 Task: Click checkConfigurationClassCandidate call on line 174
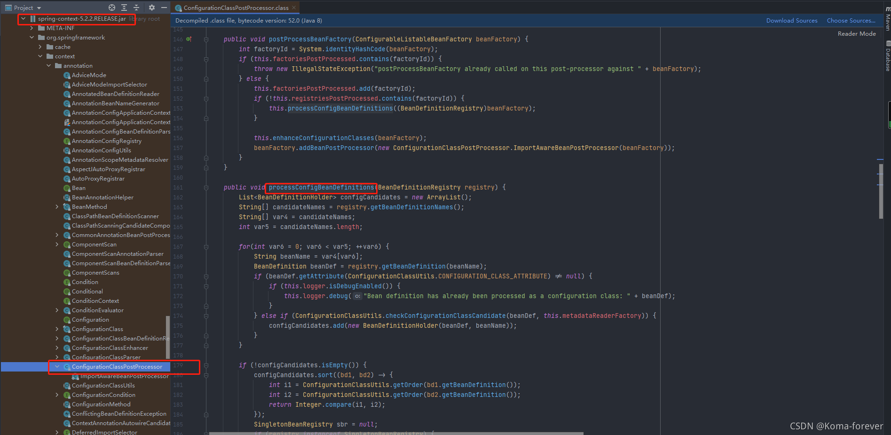click(446, 316)
